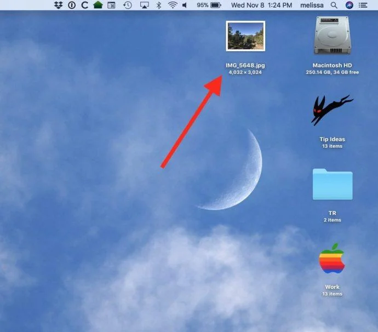Open Spotlight search magnifier

pyautogui.click(x=334, y=5)
